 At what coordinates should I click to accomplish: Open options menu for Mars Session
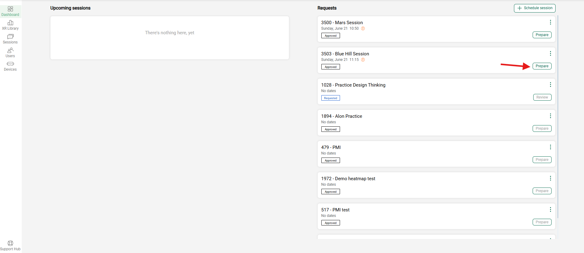point(550,22)
